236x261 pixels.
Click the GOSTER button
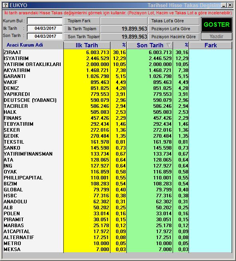click(x=216, y=25)
